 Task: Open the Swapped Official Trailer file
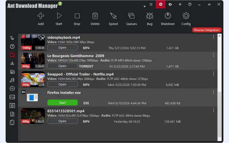point(62,84)
